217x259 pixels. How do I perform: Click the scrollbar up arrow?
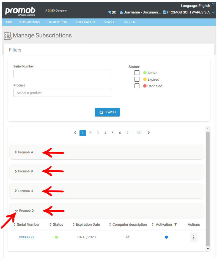(208, 129)
